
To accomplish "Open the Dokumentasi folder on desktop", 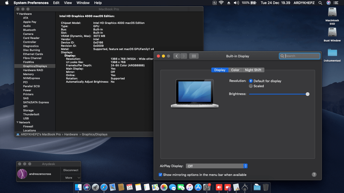I will [332, 53].
